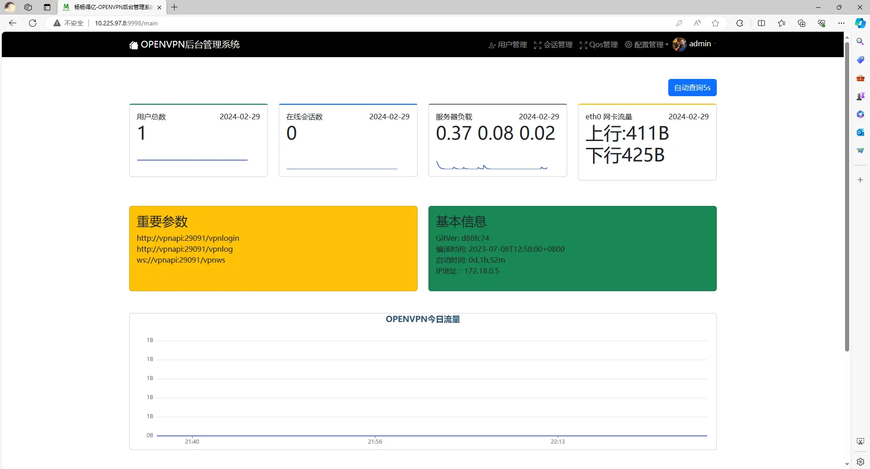Screen dimensions: 870x469
Task: Click the read aloud icon
Action: [697, 23]
